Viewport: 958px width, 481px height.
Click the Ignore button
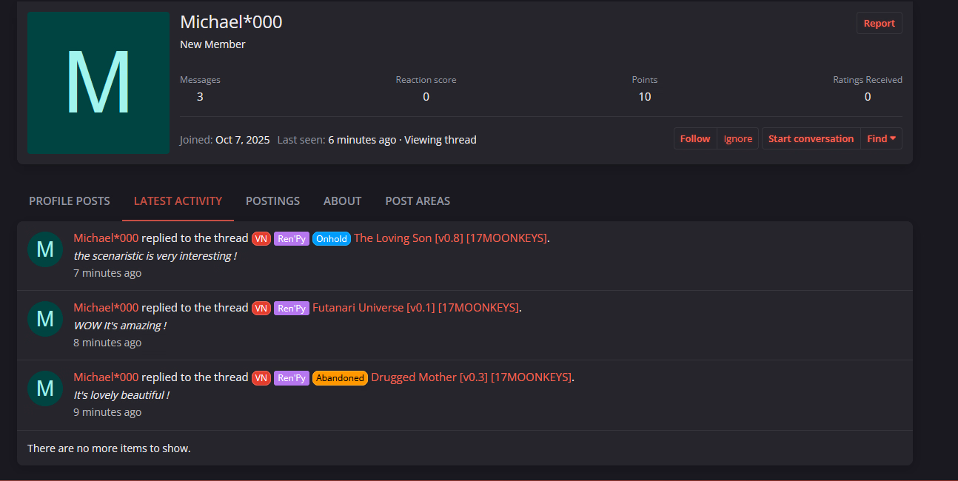tap(737, 138)
